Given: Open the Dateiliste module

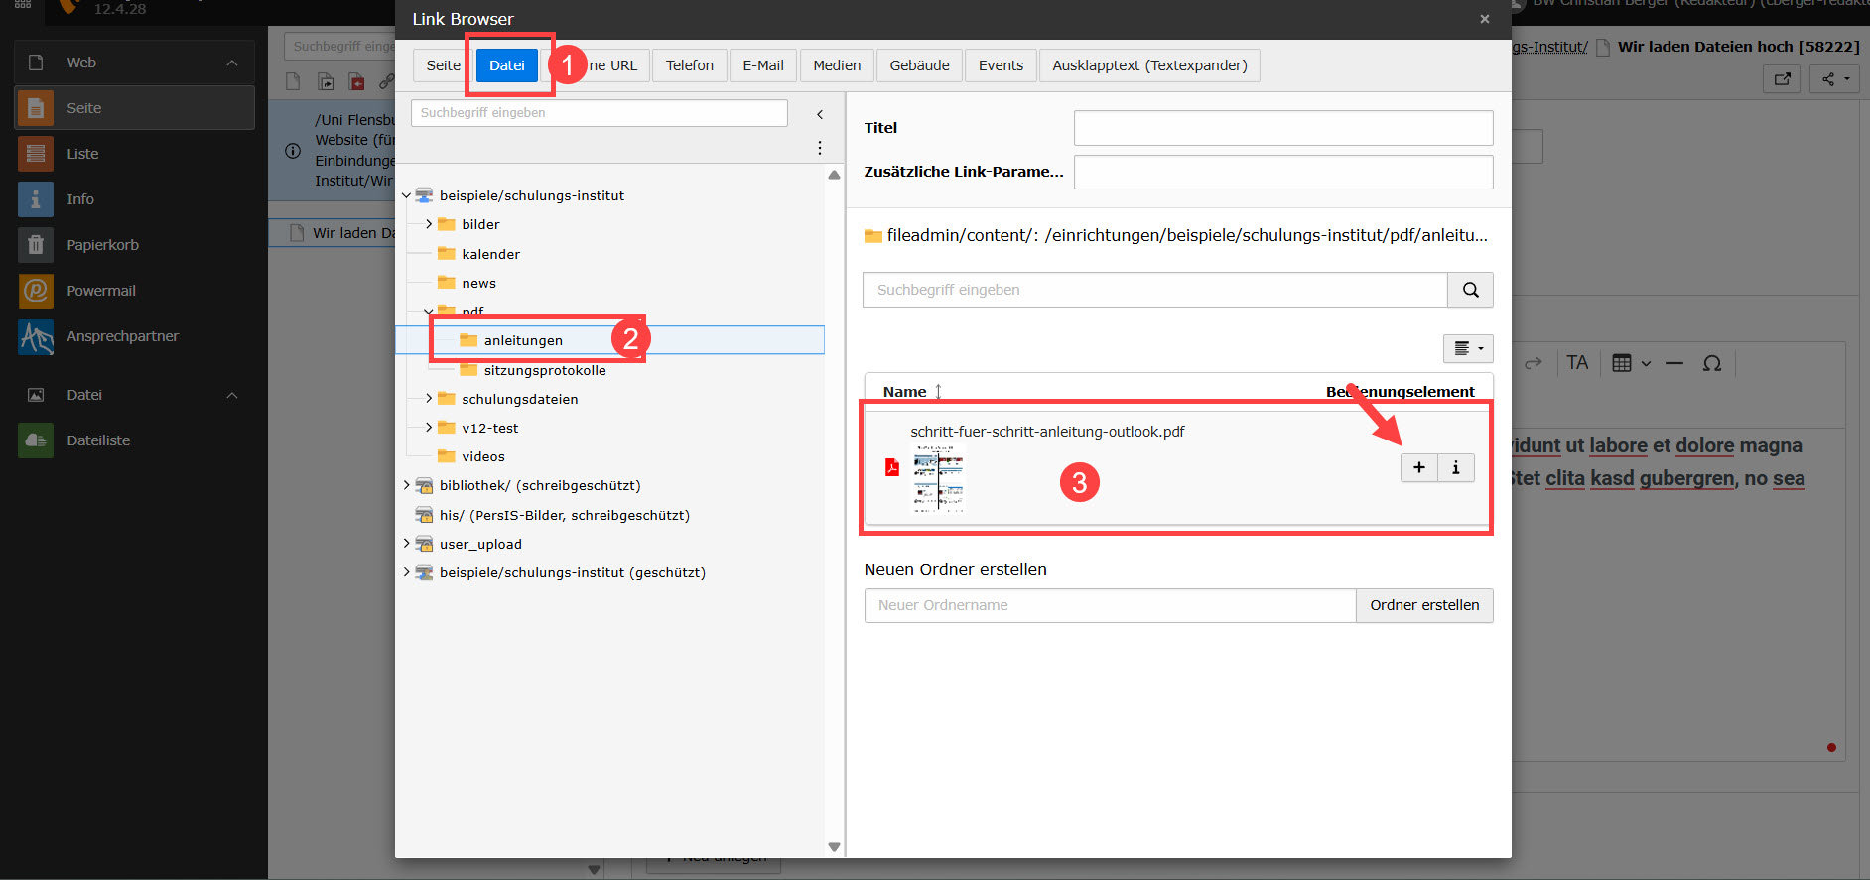Looking at the screenshot, I should [98, 440].
